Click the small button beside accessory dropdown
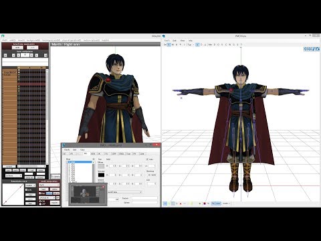This screenshot has height=241, width=321. coord(58,197)
